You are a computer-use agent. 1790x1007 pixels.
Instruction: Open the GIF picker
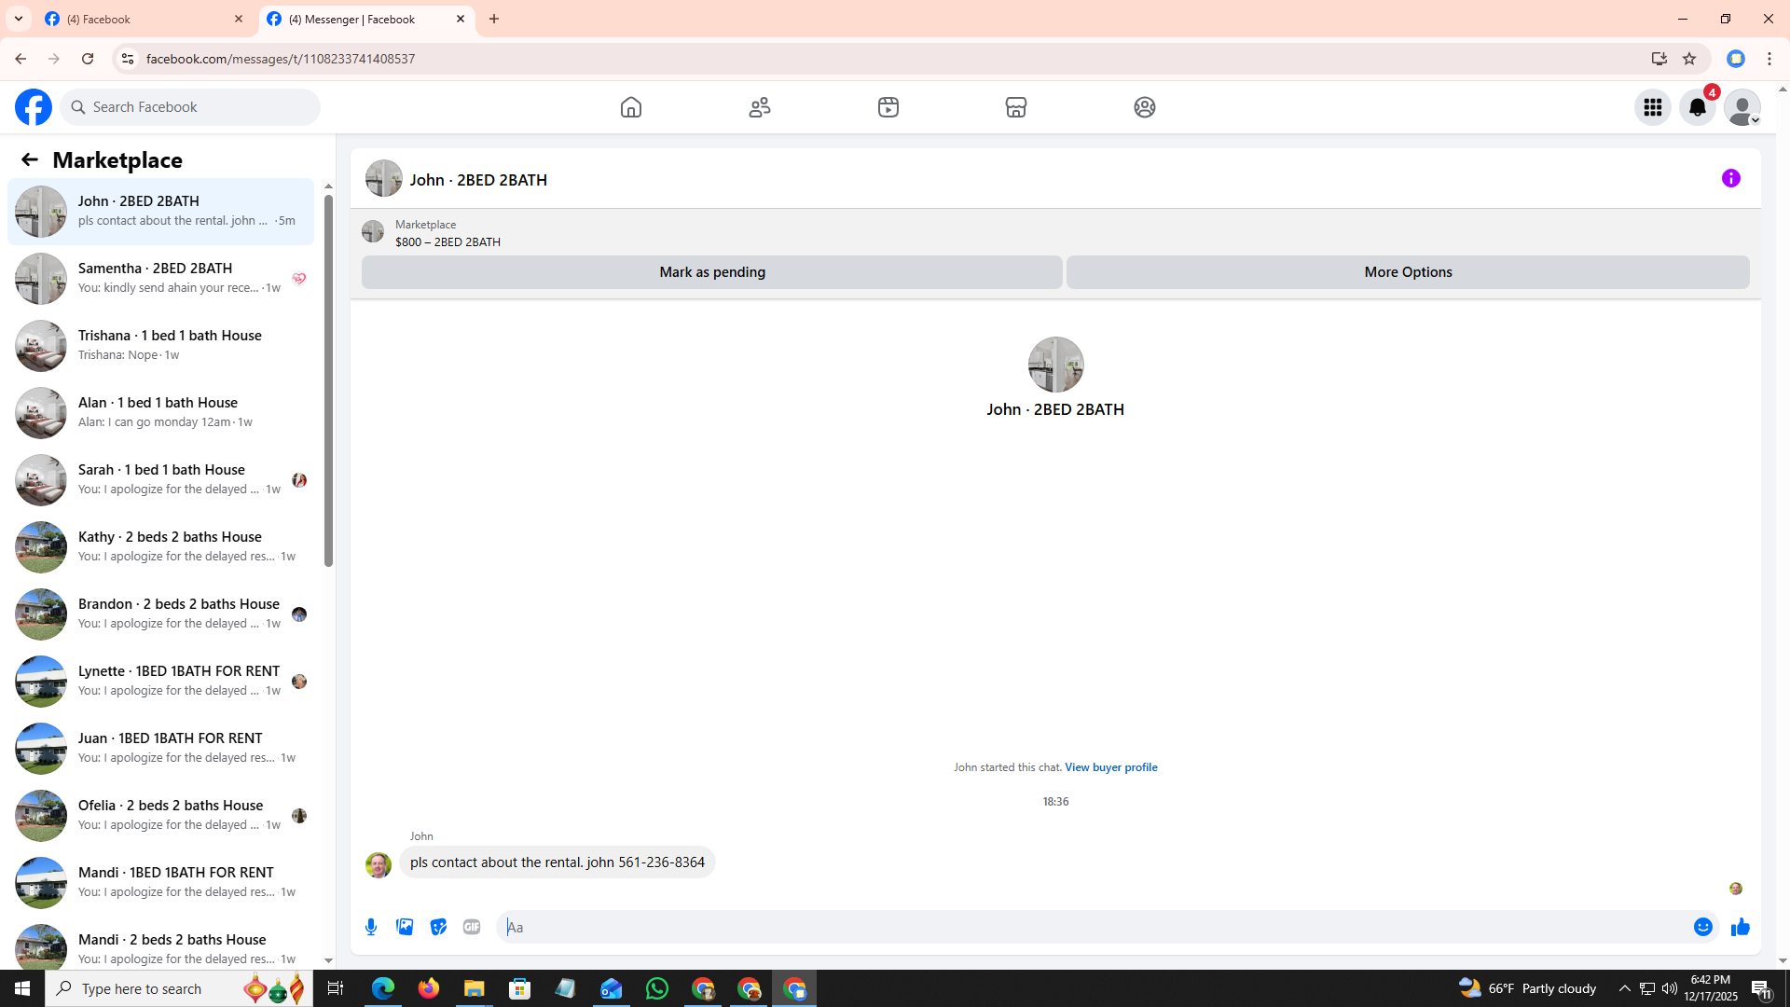pyautogui.click(x=472, y=927)
